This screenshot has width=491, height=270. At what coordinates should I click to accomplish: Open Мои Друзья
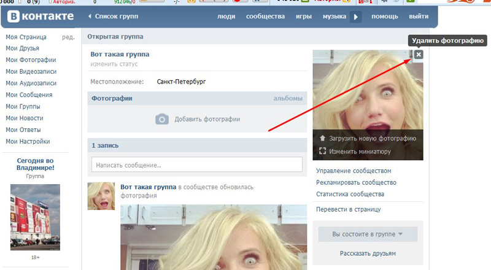coord(22,48)
